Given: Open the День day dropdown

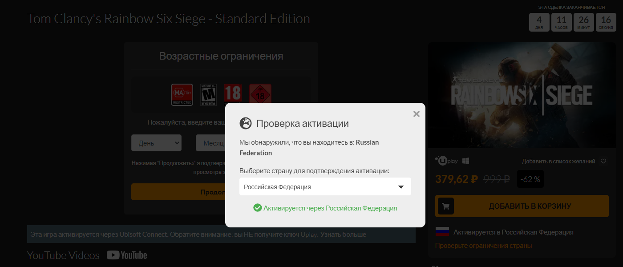Looking at the screenshot, I should 156,143.
